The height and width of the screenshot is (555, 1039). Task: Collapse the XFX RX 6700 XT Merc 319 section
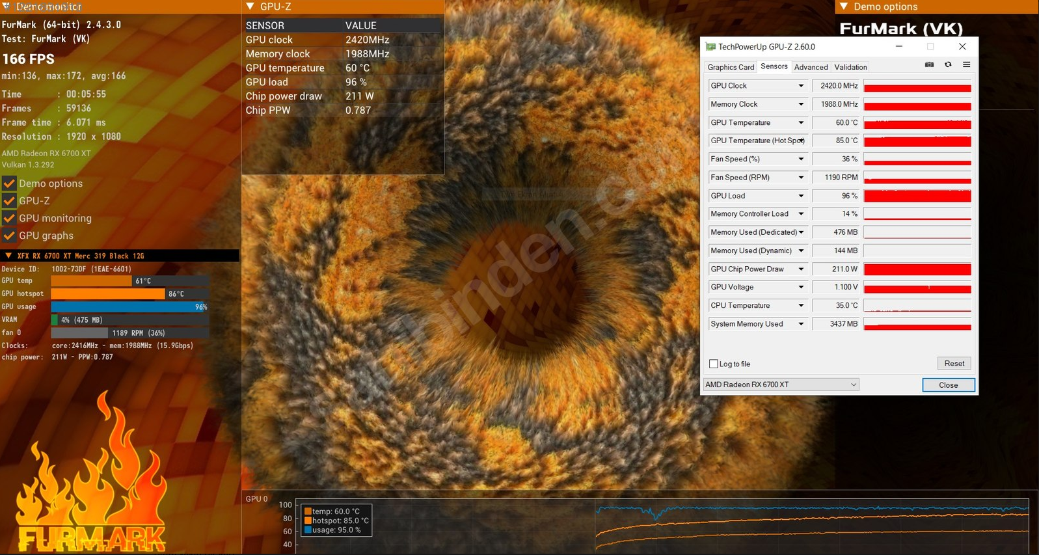(8, 256)
